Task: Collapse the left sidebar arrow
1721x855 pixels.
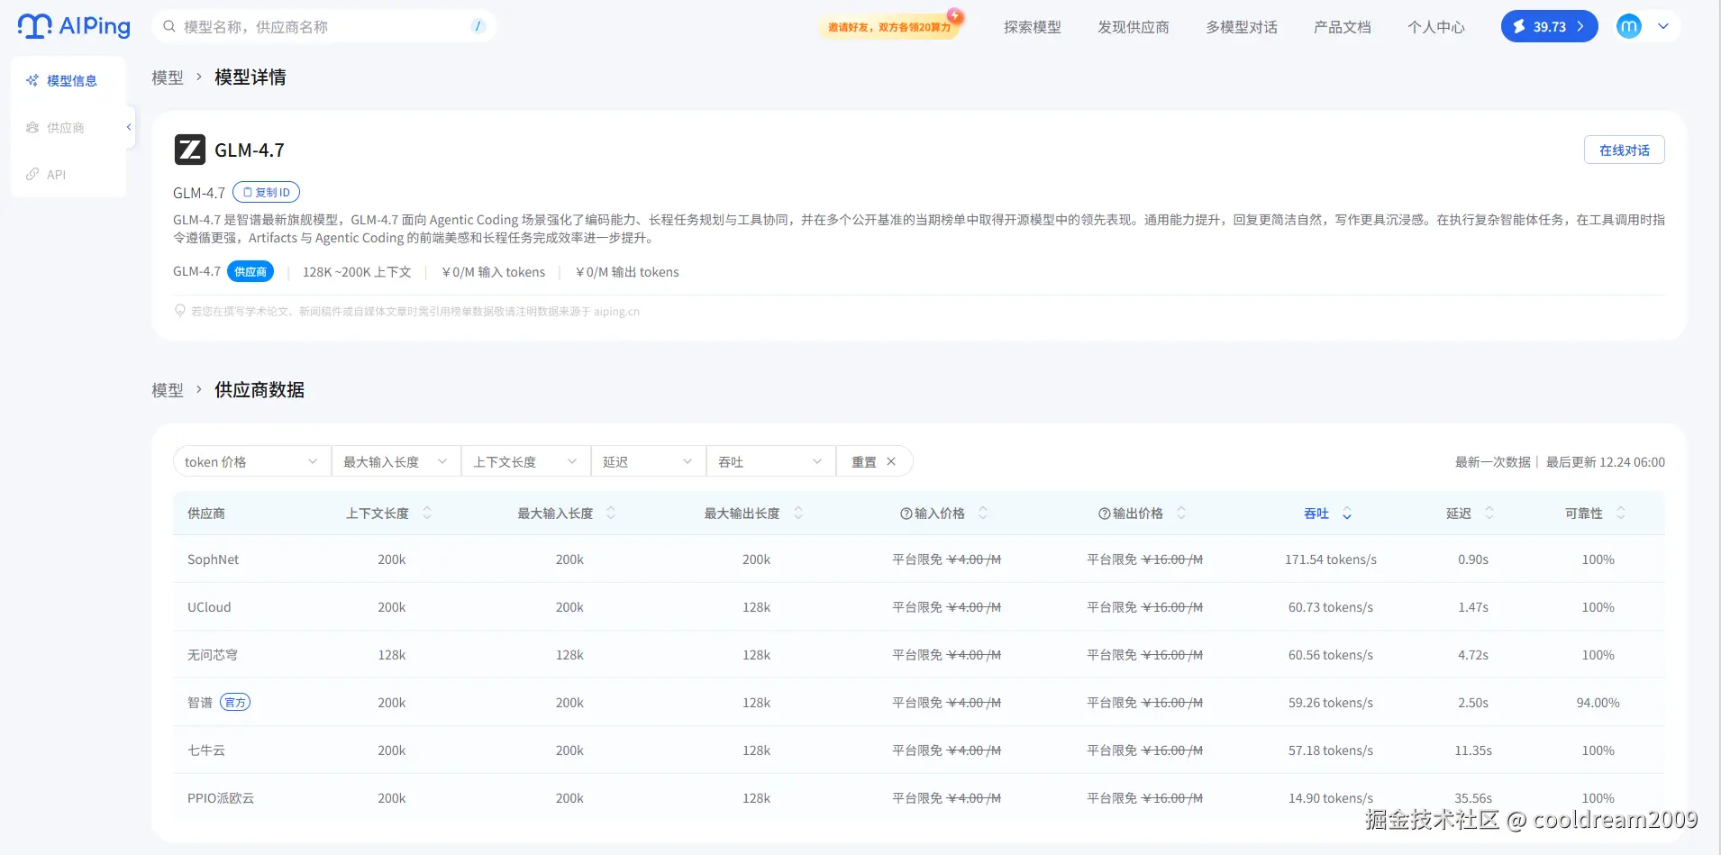Action: (129, 127)
